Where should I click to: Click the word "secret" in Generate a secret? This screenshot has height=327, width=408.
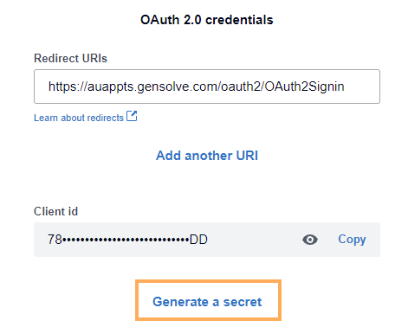click(243, 302)
